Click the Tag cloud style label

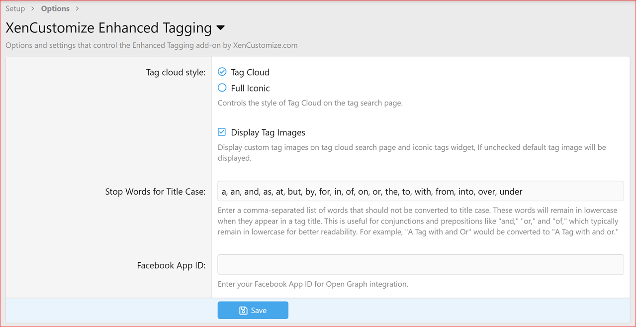coord(176,72)
